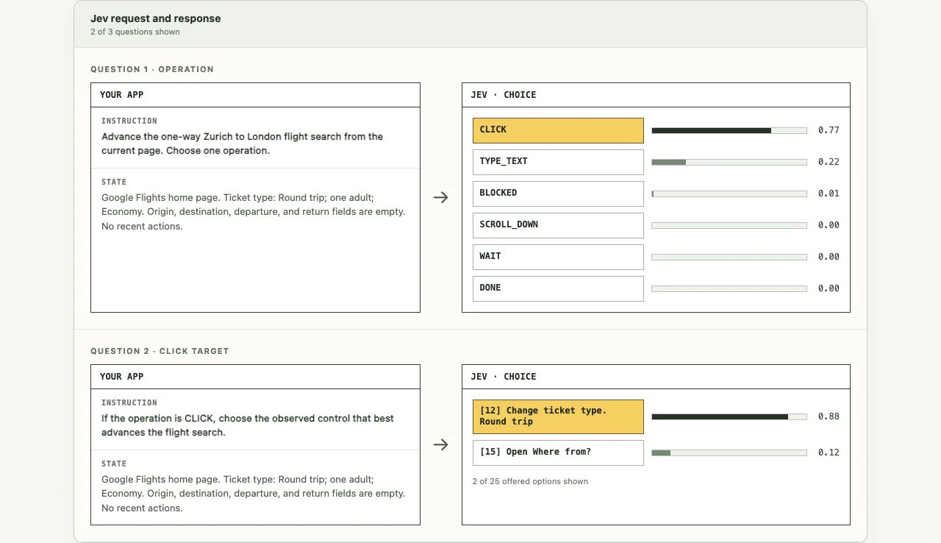Choose the WAIT operation option
The height and width of the screenshot is (543, 941).
(x=558, y=257)
